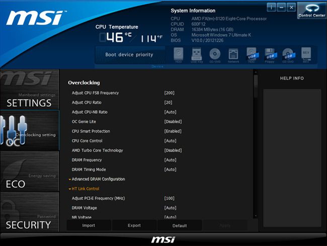Open DRAM Frequency [Auto] option
This screenshot has width=327, height=246.
point(170,160)
